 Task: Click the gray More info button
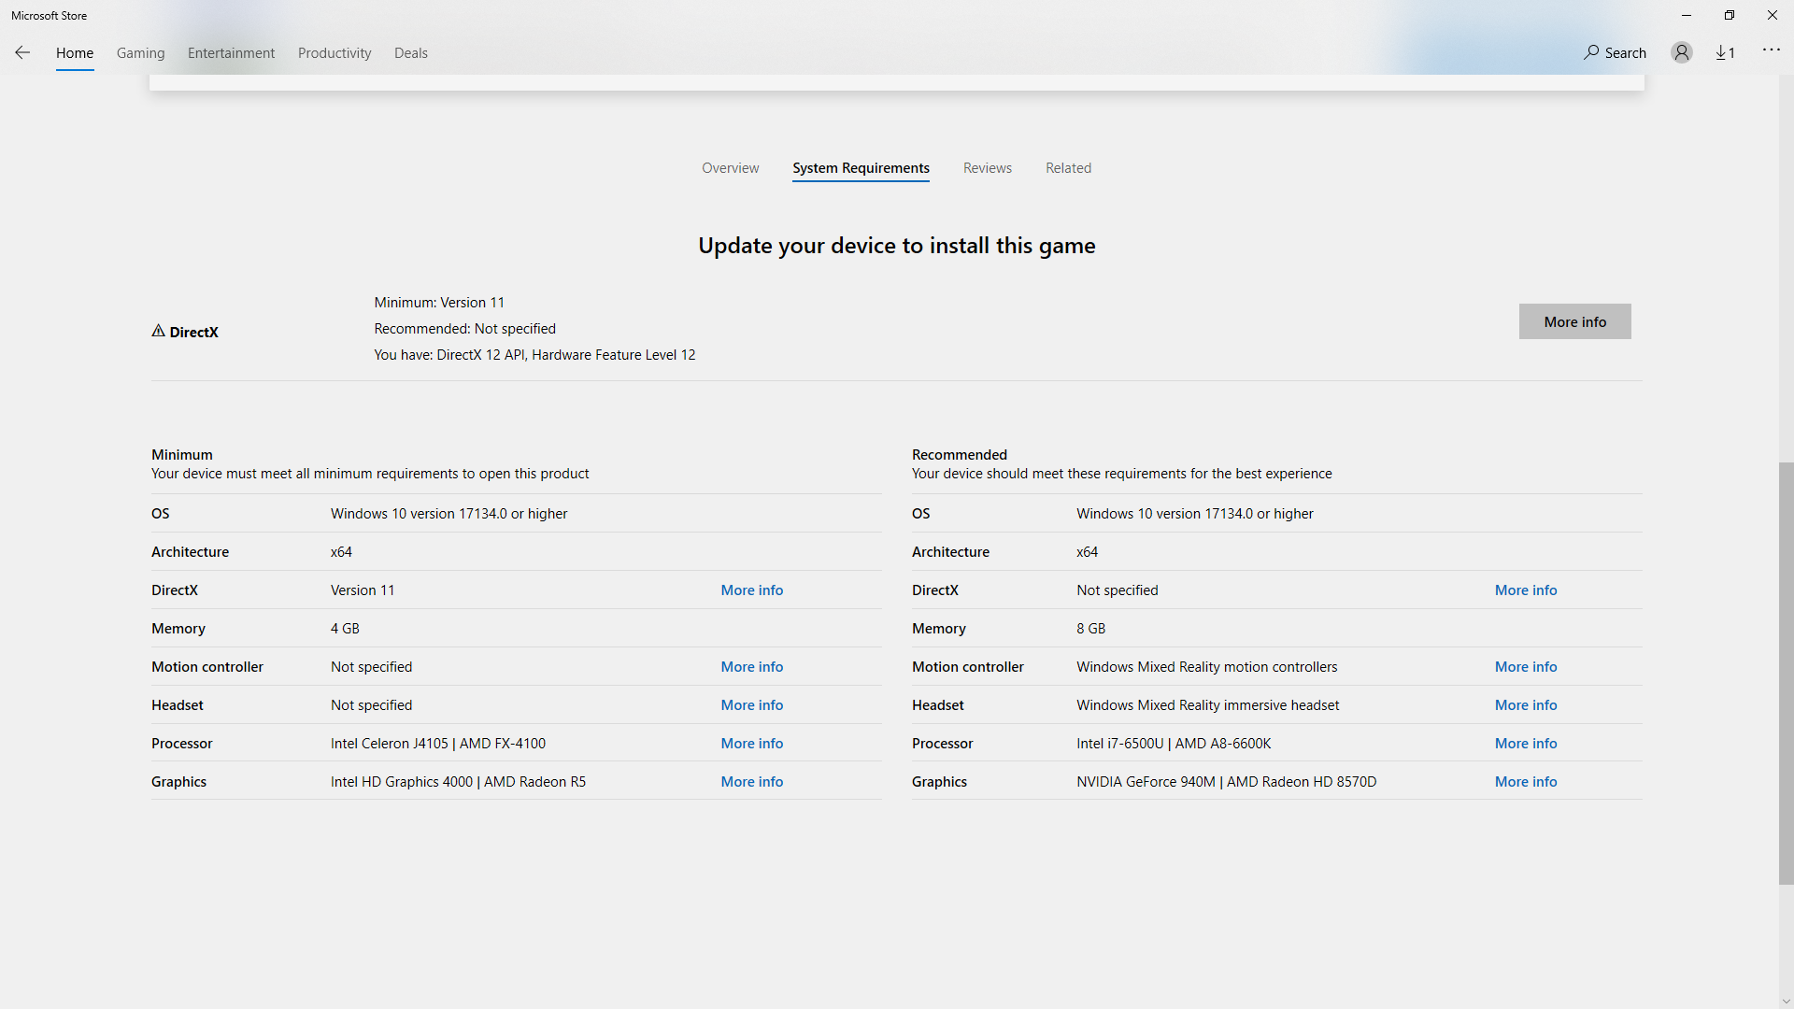[x=1574, y=321]
